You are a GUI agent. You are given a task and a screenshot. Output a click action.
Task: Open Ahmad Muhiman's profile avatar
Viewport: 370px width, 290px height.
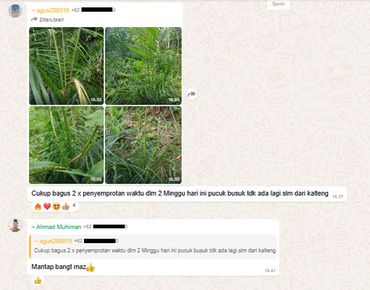(x=15, y=225)
